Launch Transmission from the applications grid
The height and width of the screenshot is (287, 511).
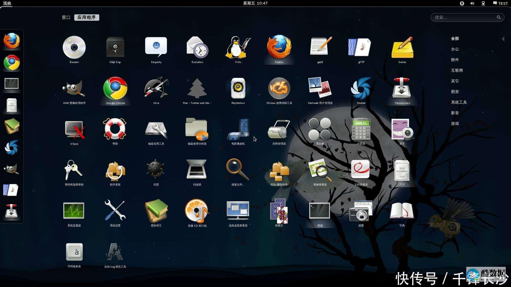tap(402, 91)
